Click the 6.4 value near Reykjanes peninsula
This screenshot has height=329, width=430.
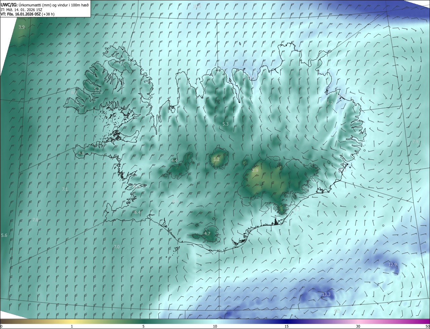pyautogui.click(x=137, y=213)
